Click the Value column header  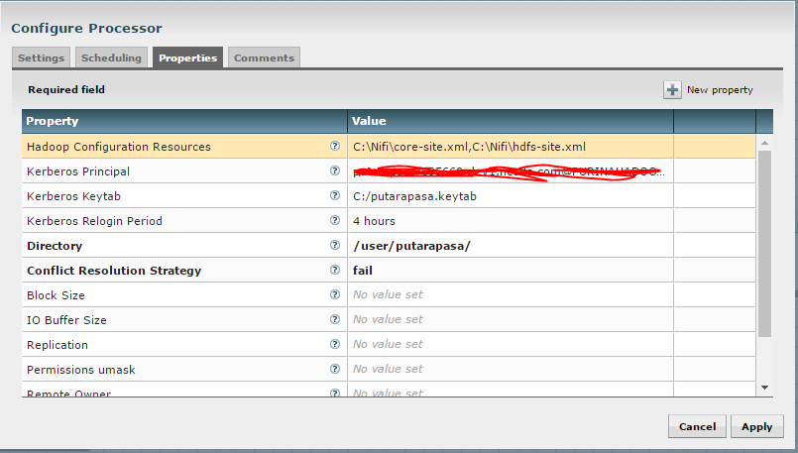coord(511,121)
